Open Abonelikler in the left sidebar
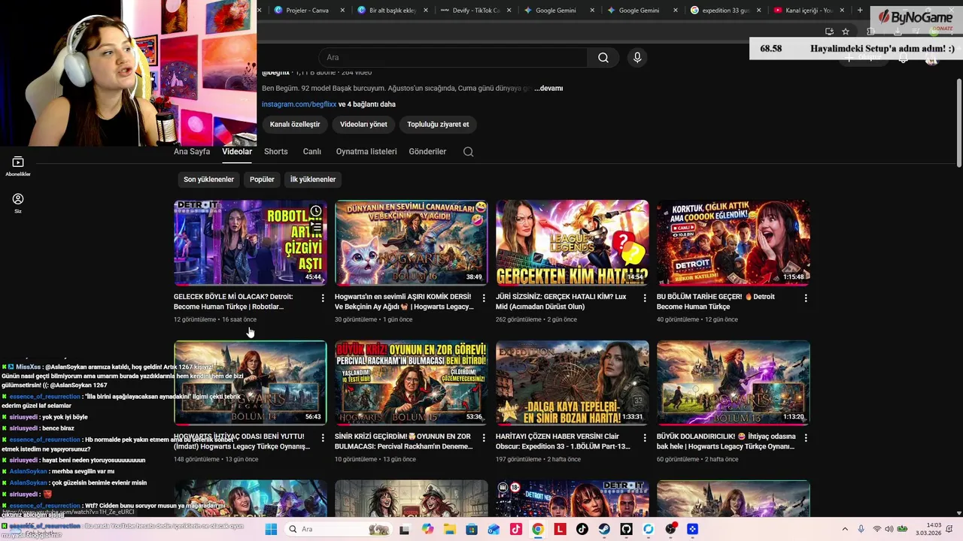The image size is (963, 541). tap(18, 166)
